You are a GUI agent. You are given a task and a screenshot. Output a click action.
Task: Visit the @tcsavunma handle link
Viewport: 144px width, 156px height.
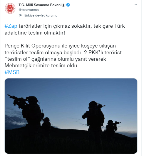(x=29, y=10)
